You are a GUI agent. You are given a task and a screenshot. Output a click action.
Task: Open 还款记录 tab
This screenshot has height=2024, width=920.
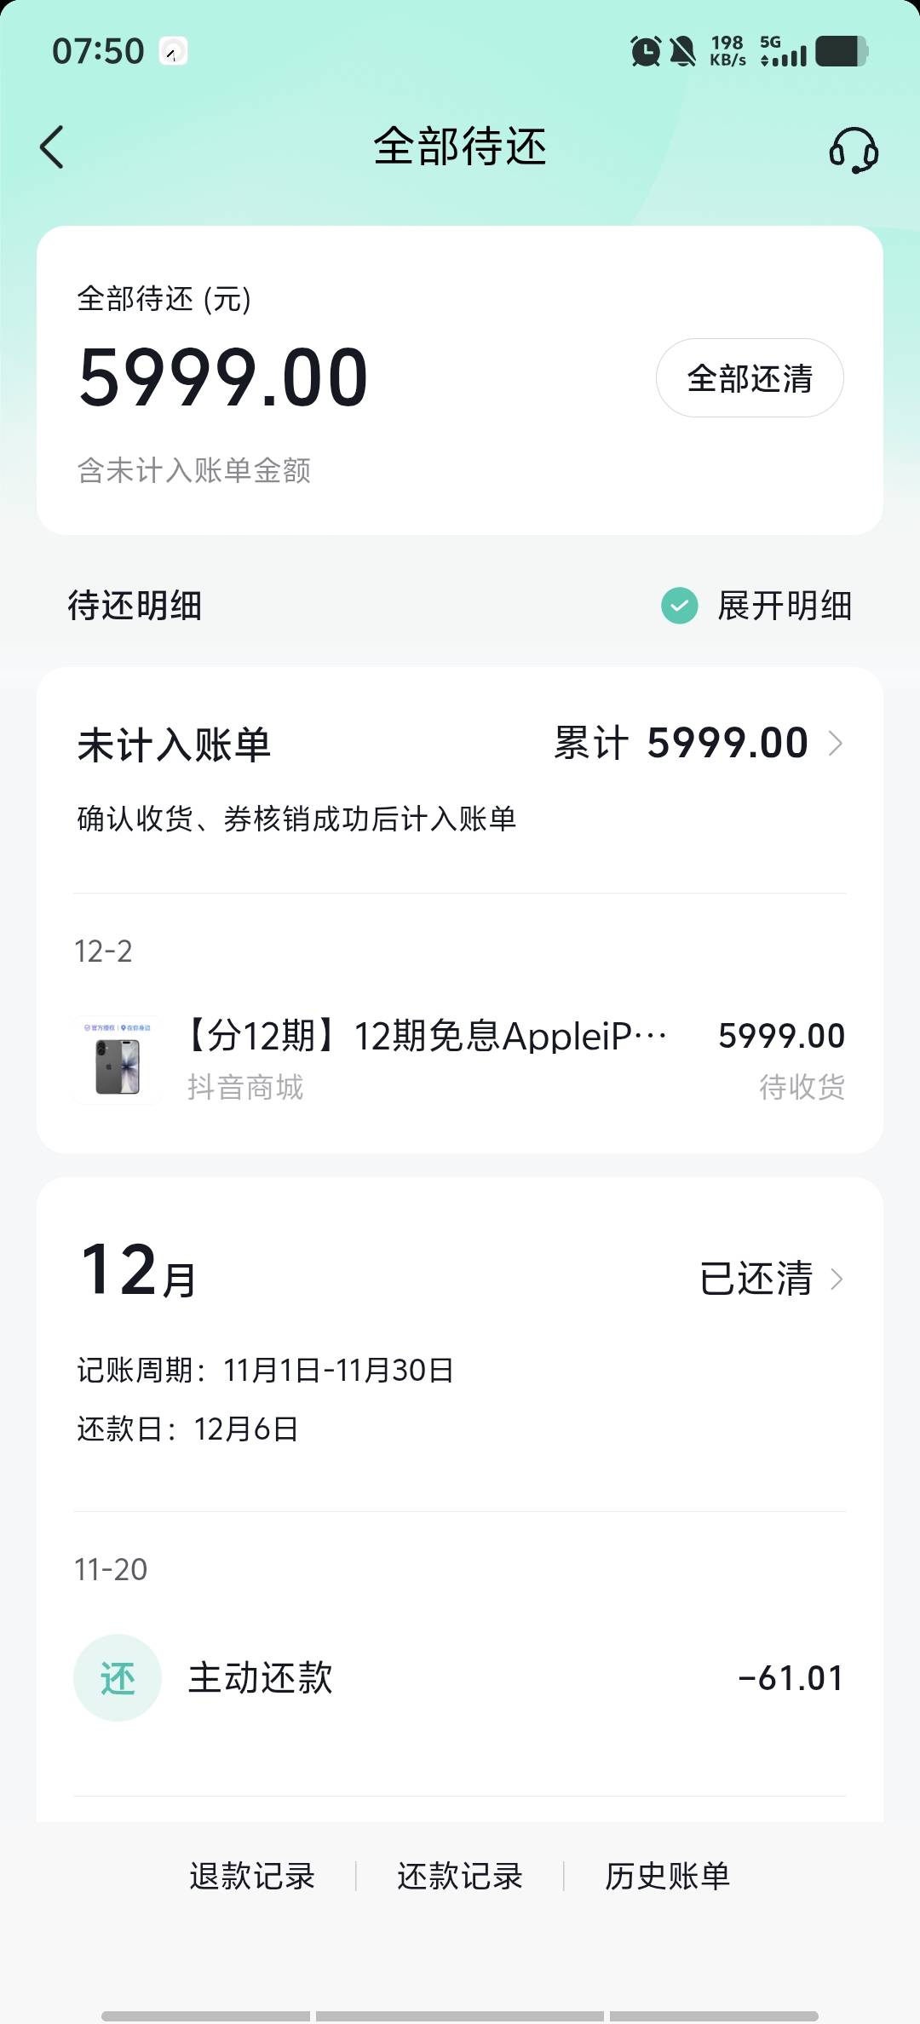(x=460, y=1876)
